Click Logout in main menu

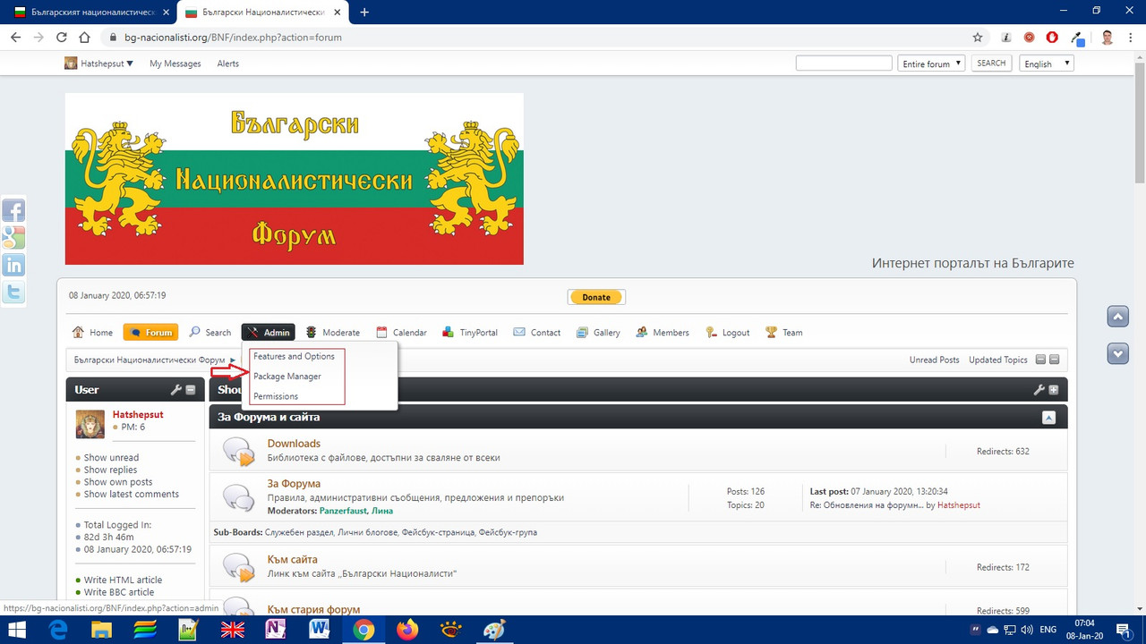728,332
